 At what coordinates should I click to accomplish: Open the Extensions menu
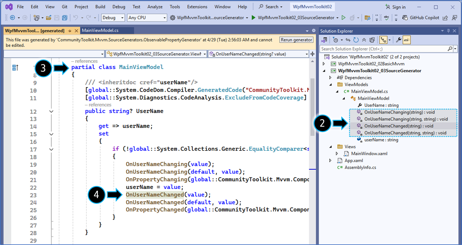click(x=197, y=7)
